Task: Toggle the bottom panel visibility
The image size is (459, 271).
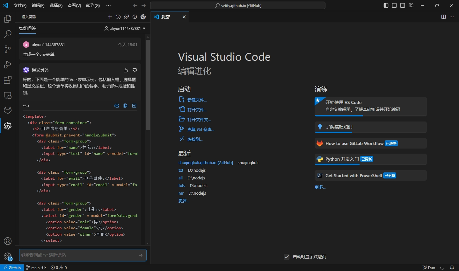Action: click(394, 5)
